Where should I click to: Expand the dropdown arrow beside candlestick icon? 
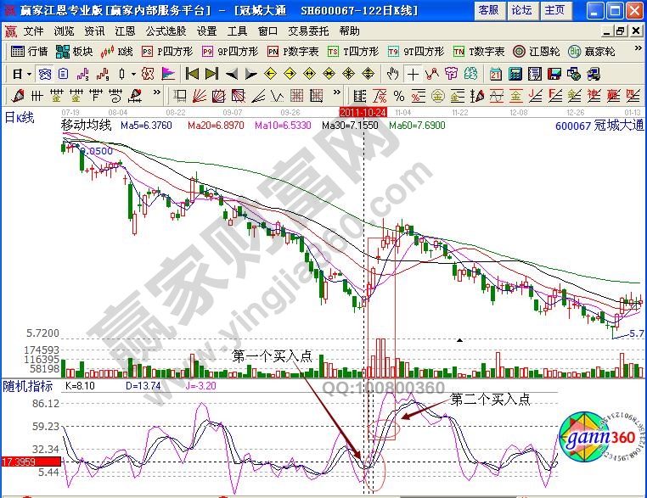tap(132, 73)
